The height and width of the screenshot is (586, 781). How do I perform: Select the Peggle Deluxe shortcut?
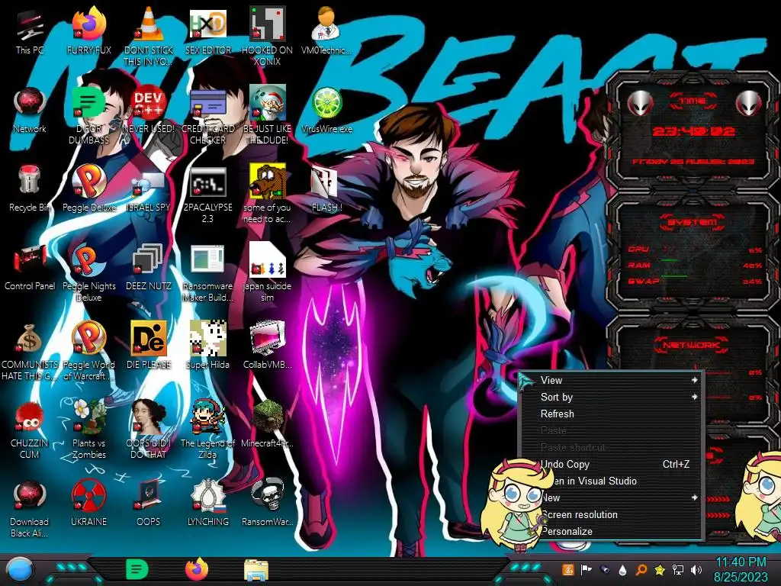tap(88, 189)
